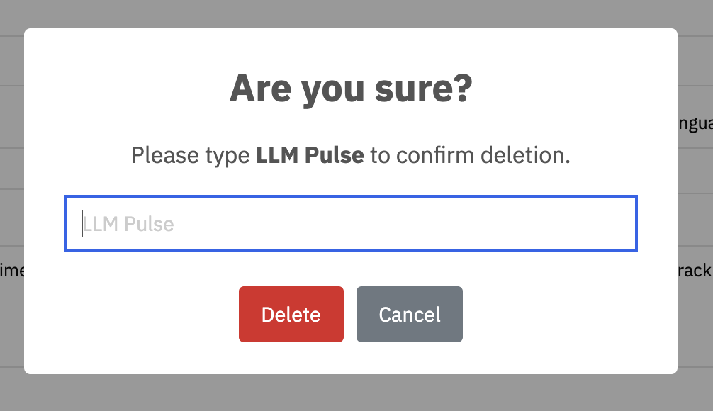Click the dimmed backdrop above the dialog

[354, 13]
